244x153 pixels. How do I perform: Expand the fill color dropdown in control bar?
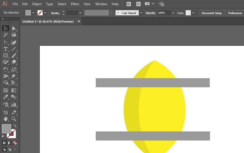[33, 13]
